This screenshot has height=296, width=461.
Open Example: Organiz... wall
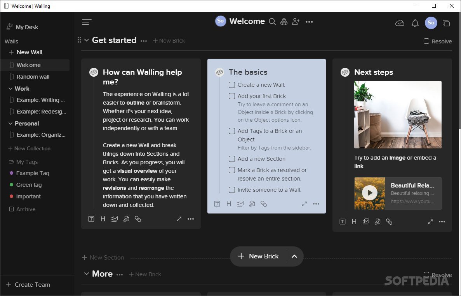tap(35, 135)
